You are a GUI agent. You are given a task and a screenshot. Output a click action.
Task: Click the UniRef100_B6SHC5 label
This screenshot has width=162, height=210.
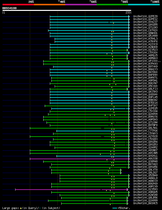click(x=145, y=203)
